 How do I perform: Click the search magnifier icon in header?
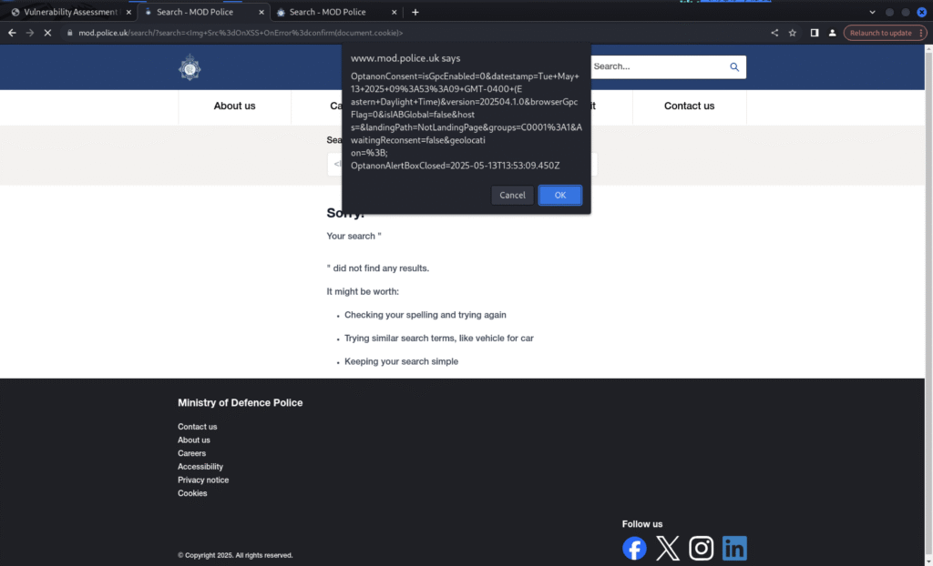(x=734, y=67)
